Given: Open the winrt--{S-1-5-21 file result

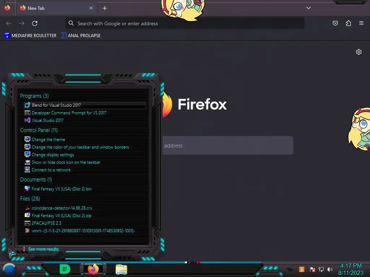Looking at the screenshot, I should (83, 230).
